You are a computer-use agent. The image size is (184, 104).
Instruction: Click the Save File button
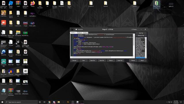tap(101, 60)
